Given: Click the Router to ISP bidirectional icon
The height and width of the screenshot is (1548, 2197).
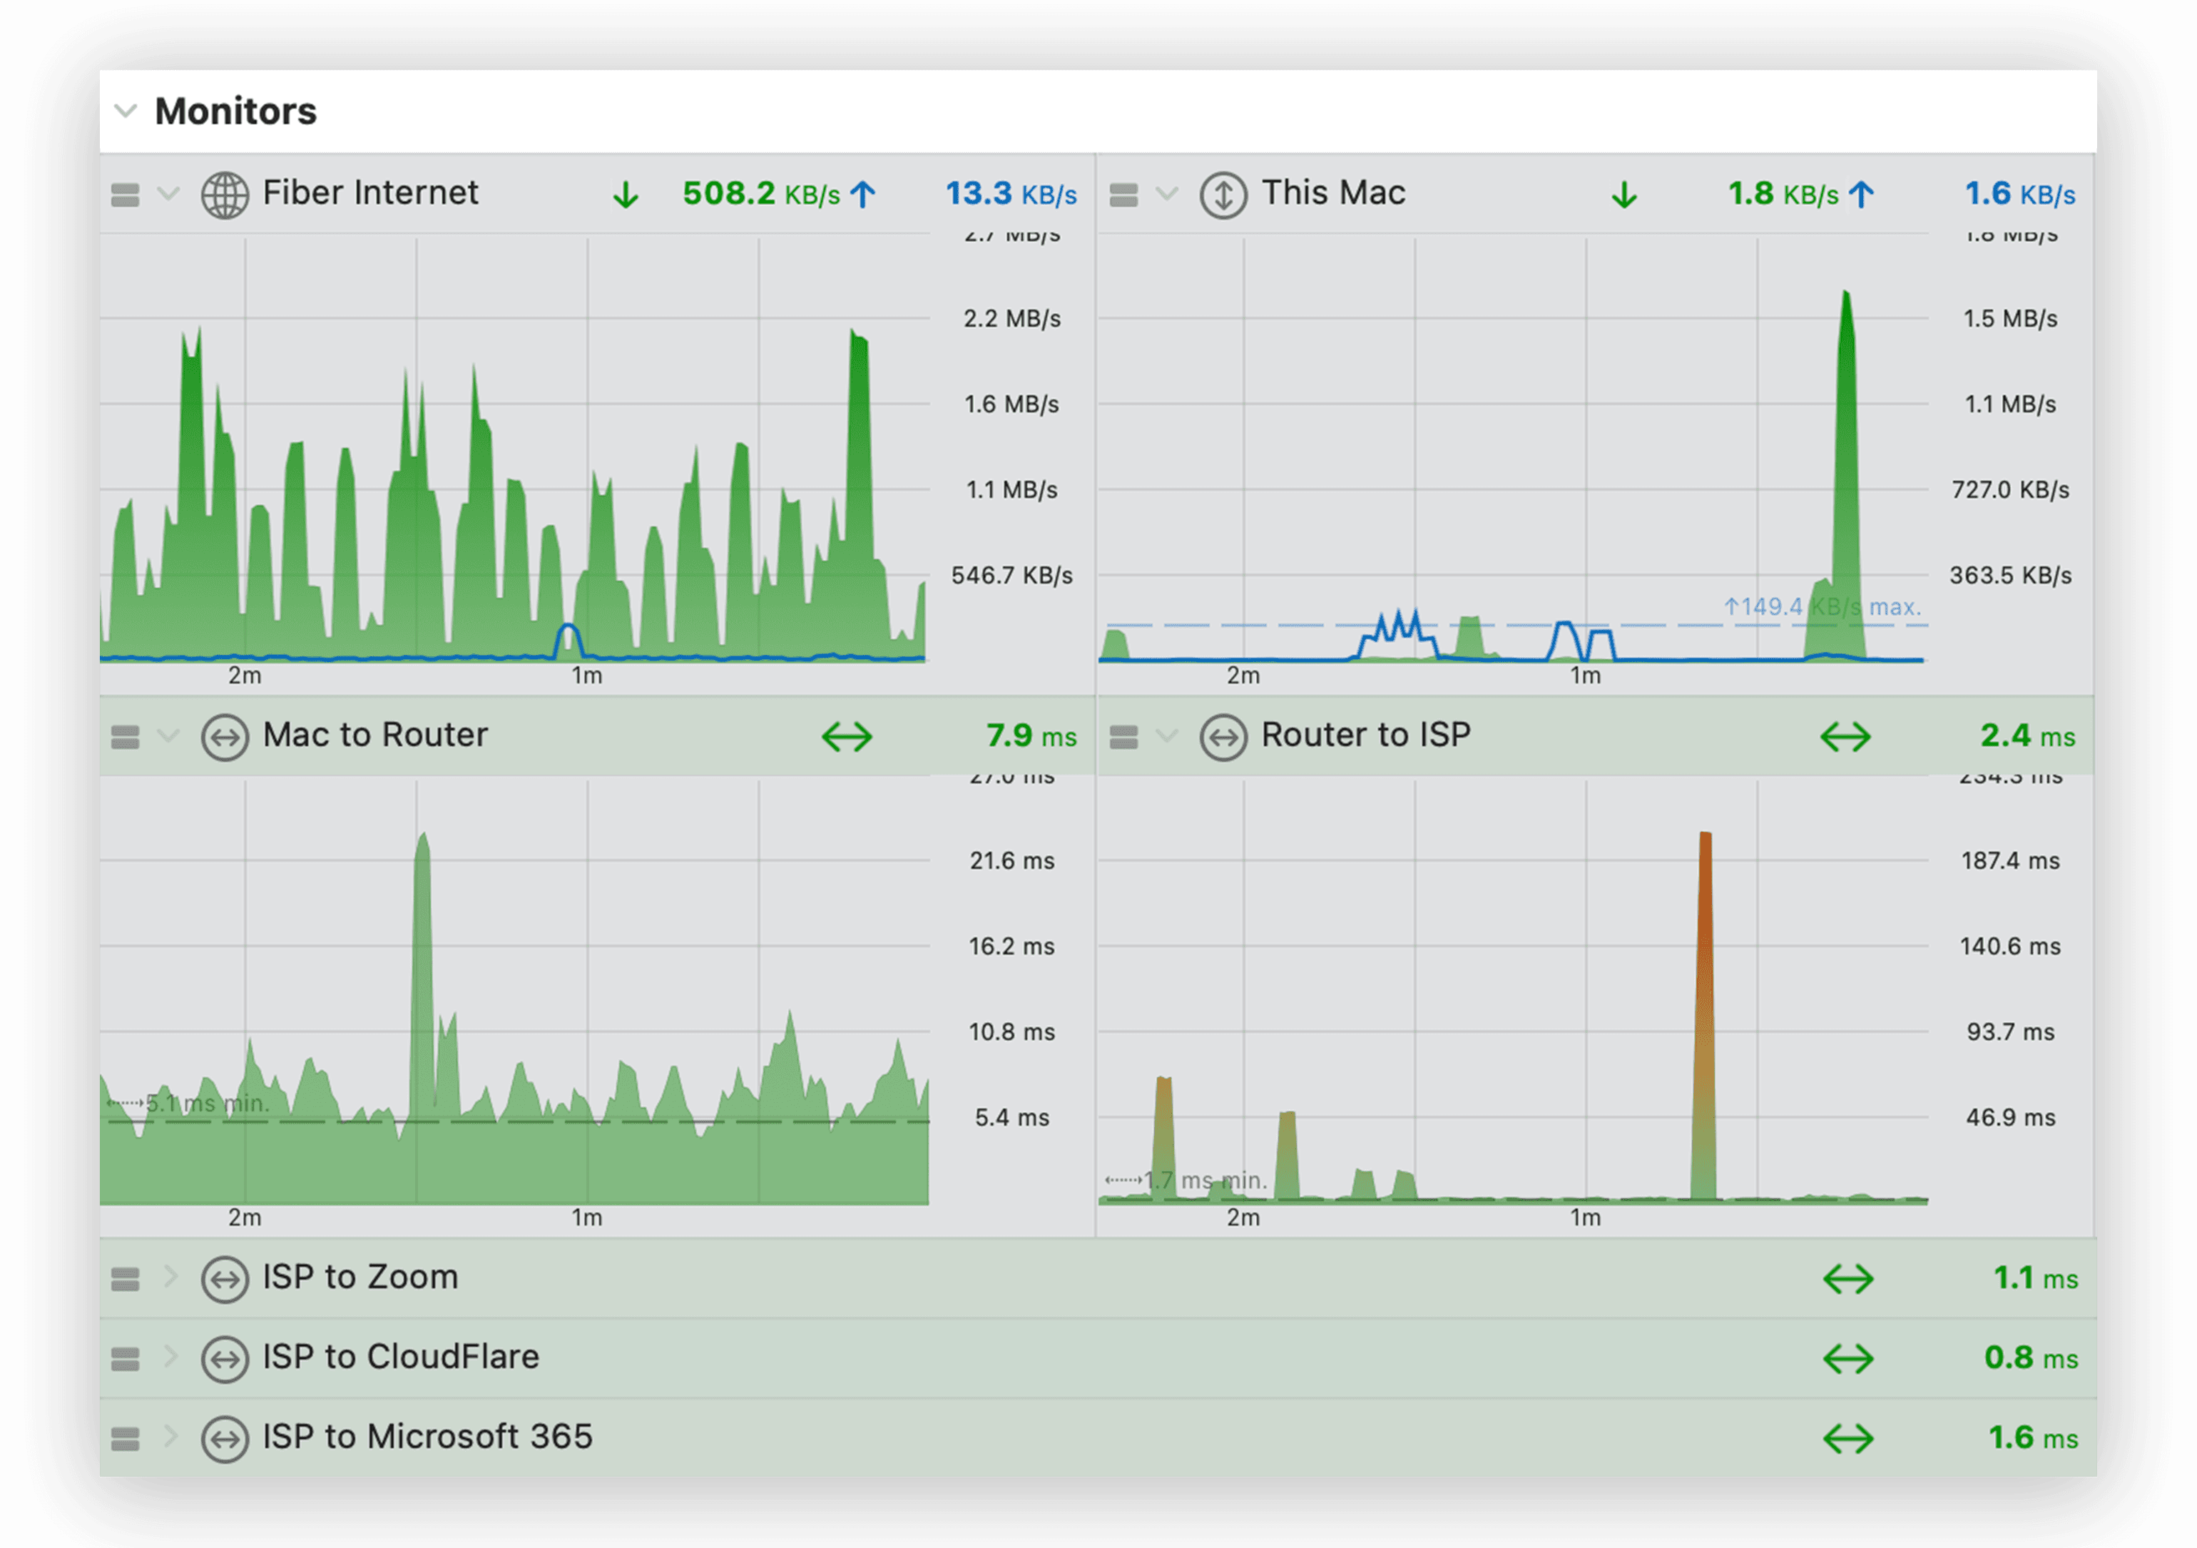Looking at the screenshot, I should [x=1223, y=737].
